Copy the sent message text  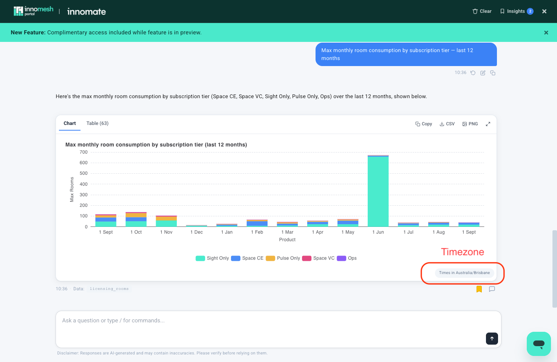point(493,73)
